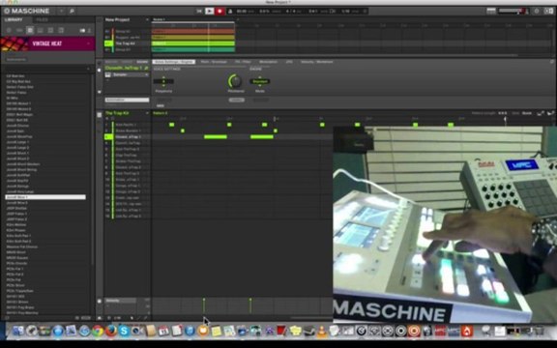
Task: Switch to the SOUND channel tab
Action: (142, 62)
